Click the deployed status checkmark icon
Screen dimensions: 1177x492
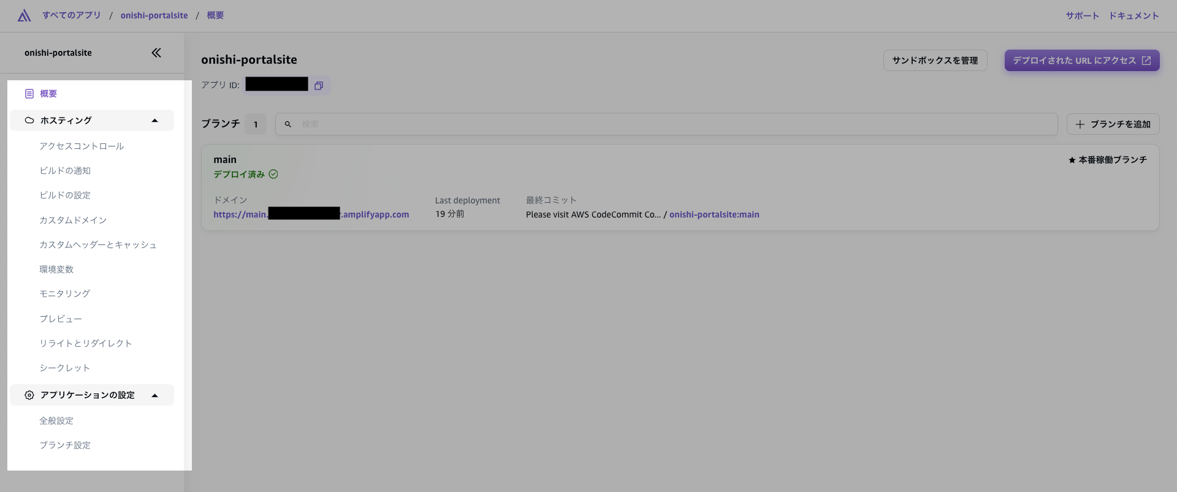273,174
